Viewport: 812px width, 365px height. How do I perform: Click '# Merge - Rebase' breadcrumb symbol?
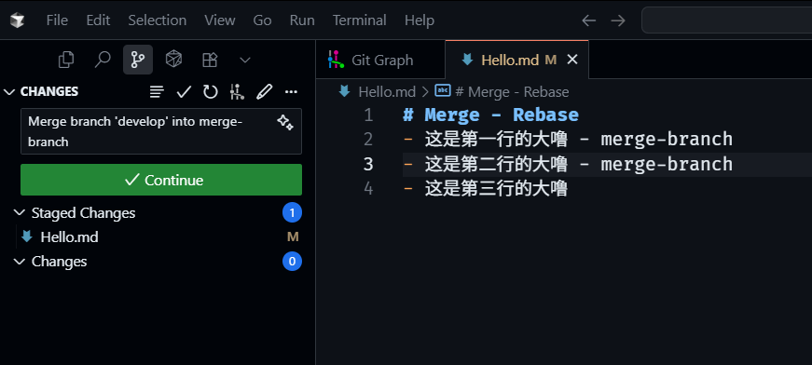512,92
